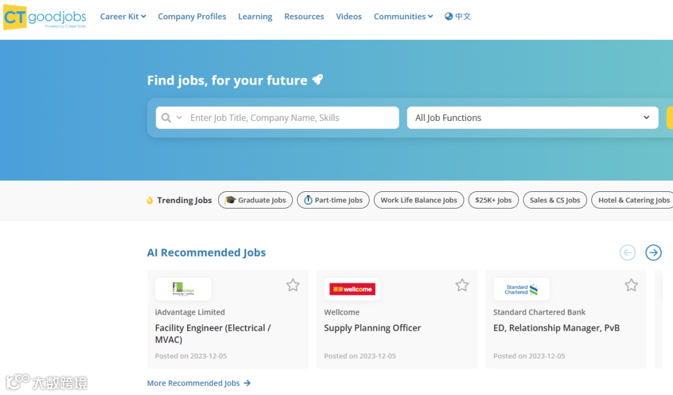Choose the Part-time Jobs trending tag
The height and width of the screenshot is (395, 673).
333,200
